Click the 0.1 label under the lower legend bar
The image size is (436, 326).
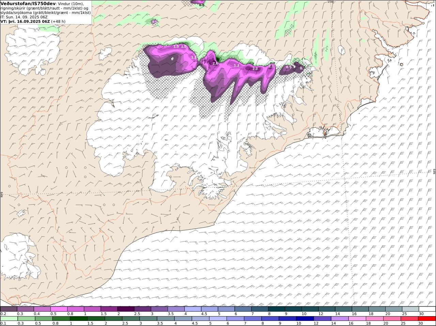[3, 323]
